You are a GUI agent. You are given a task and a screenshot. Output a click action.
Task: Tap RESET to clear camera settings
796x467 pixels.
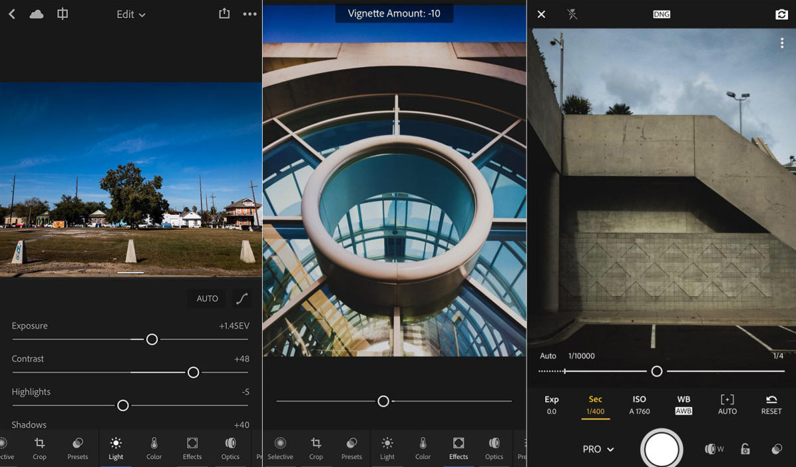pos(771,405)
